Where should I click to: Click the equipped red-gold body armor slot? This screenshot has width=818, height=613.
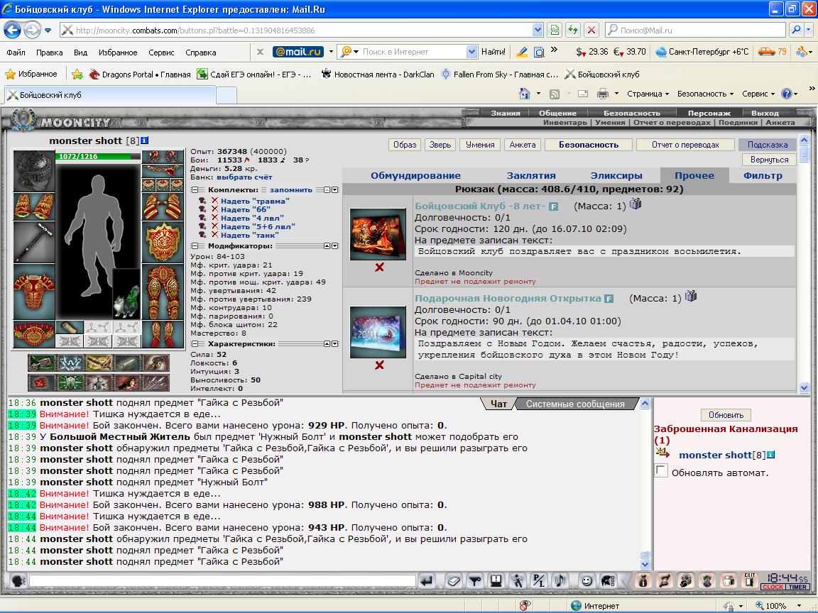point(34,291)
